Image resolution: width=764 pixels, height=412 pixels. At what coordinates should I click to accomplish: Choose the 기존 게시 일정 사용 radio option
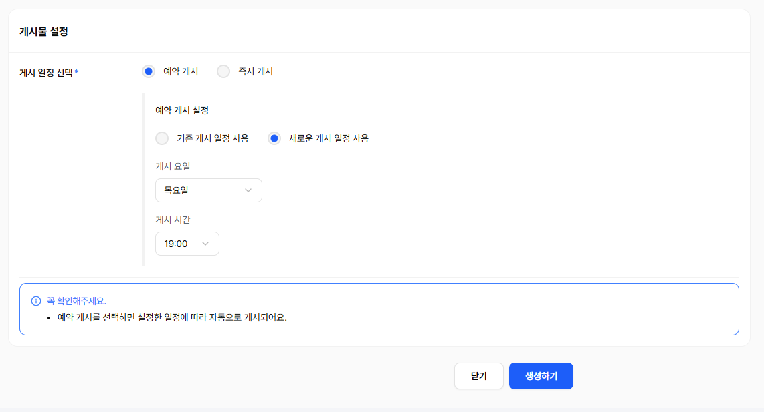[x=162, y=138]
